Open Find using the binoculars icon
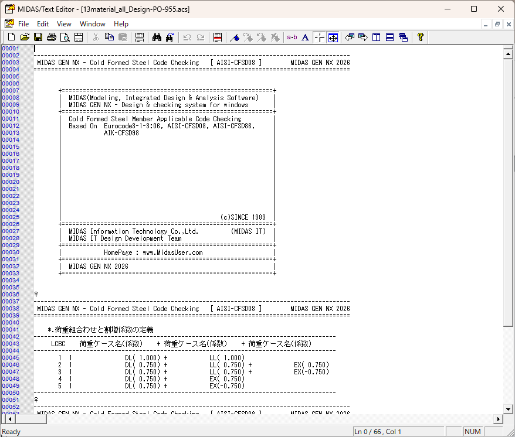 [157, 37]
